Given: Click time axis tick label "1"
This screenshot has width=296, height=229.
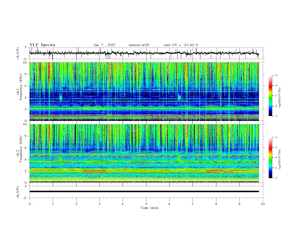Looking at the screenshot, I should [x=53, y=204].
